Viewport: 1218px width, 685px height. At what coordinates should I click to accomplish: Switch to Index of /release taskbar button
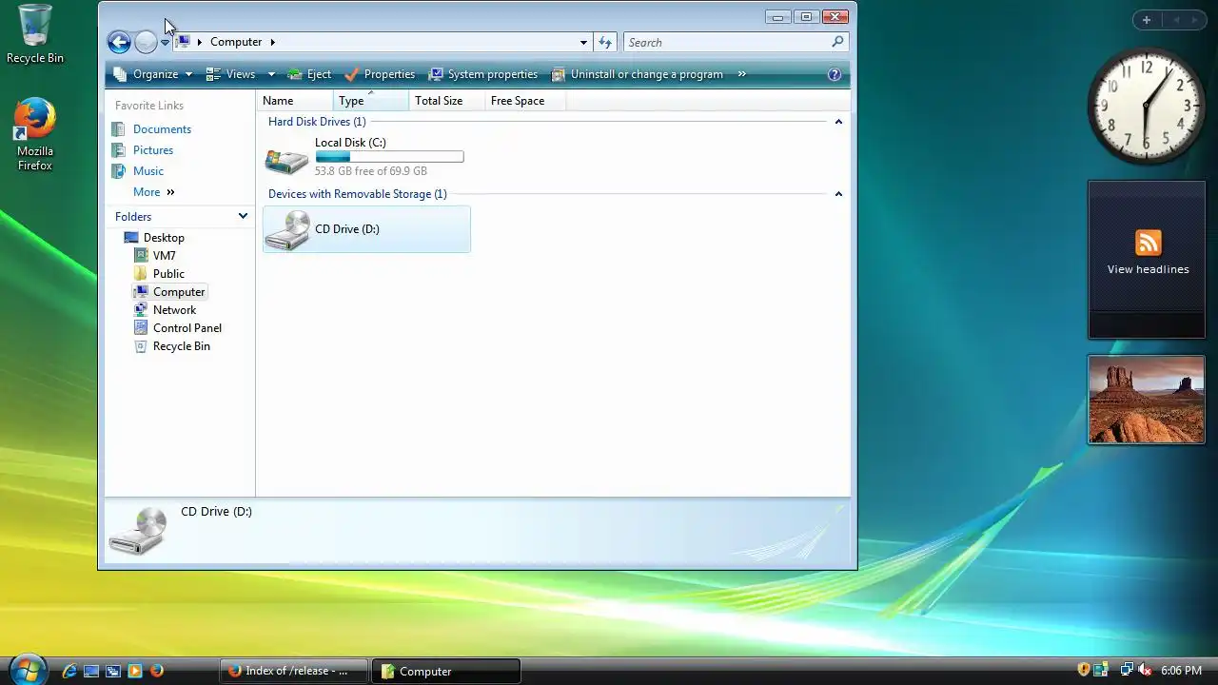coord(294,671)
